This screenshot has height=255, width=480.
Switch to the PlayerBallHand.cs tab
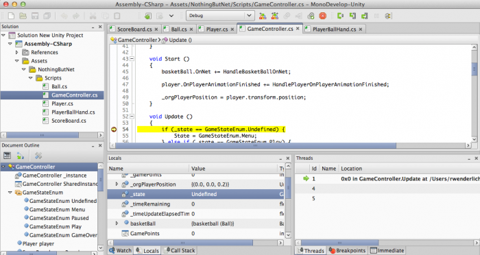click(335, 29)
